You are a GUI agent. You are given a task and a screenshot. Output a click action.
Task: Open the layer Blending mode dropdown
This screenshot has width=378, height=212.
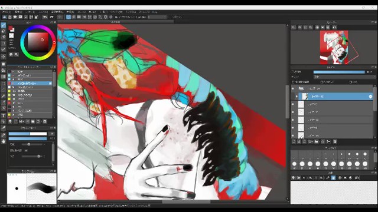pos(344,77)
